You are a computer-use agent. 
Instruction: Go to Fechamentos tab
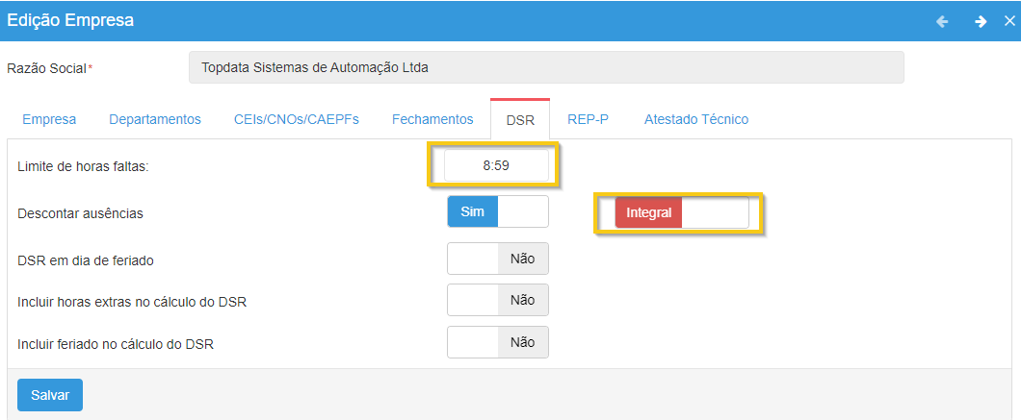tap(432, 119)
